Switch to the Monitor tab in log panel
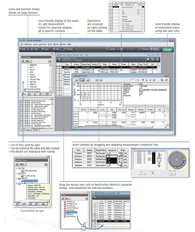Screen dimensions: 195x232 click(x=35, y=130)
